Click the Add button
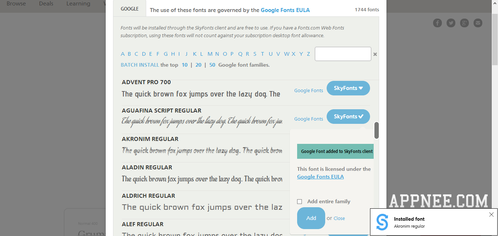This screenshot has height=236, width=498. [x=311, y=218]
